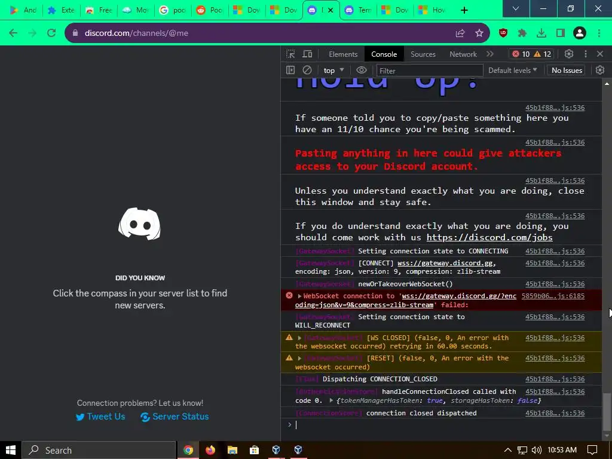Click the address bar URL
Viewport: 612px width, 459px height.
[x=137, y=33]
